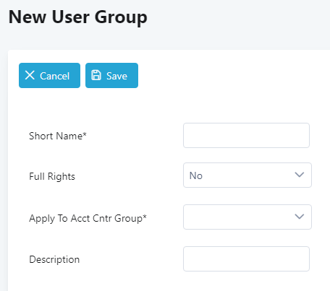The image size is (330, 291).
Task: Click the New User Group heading
Action: click(x=77, y=17)
